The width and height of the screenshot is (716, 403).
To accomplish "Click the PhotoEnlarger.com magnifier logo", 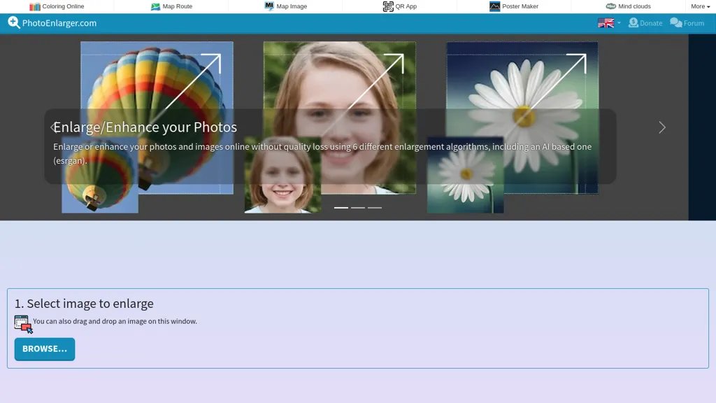I will [14, 22].
